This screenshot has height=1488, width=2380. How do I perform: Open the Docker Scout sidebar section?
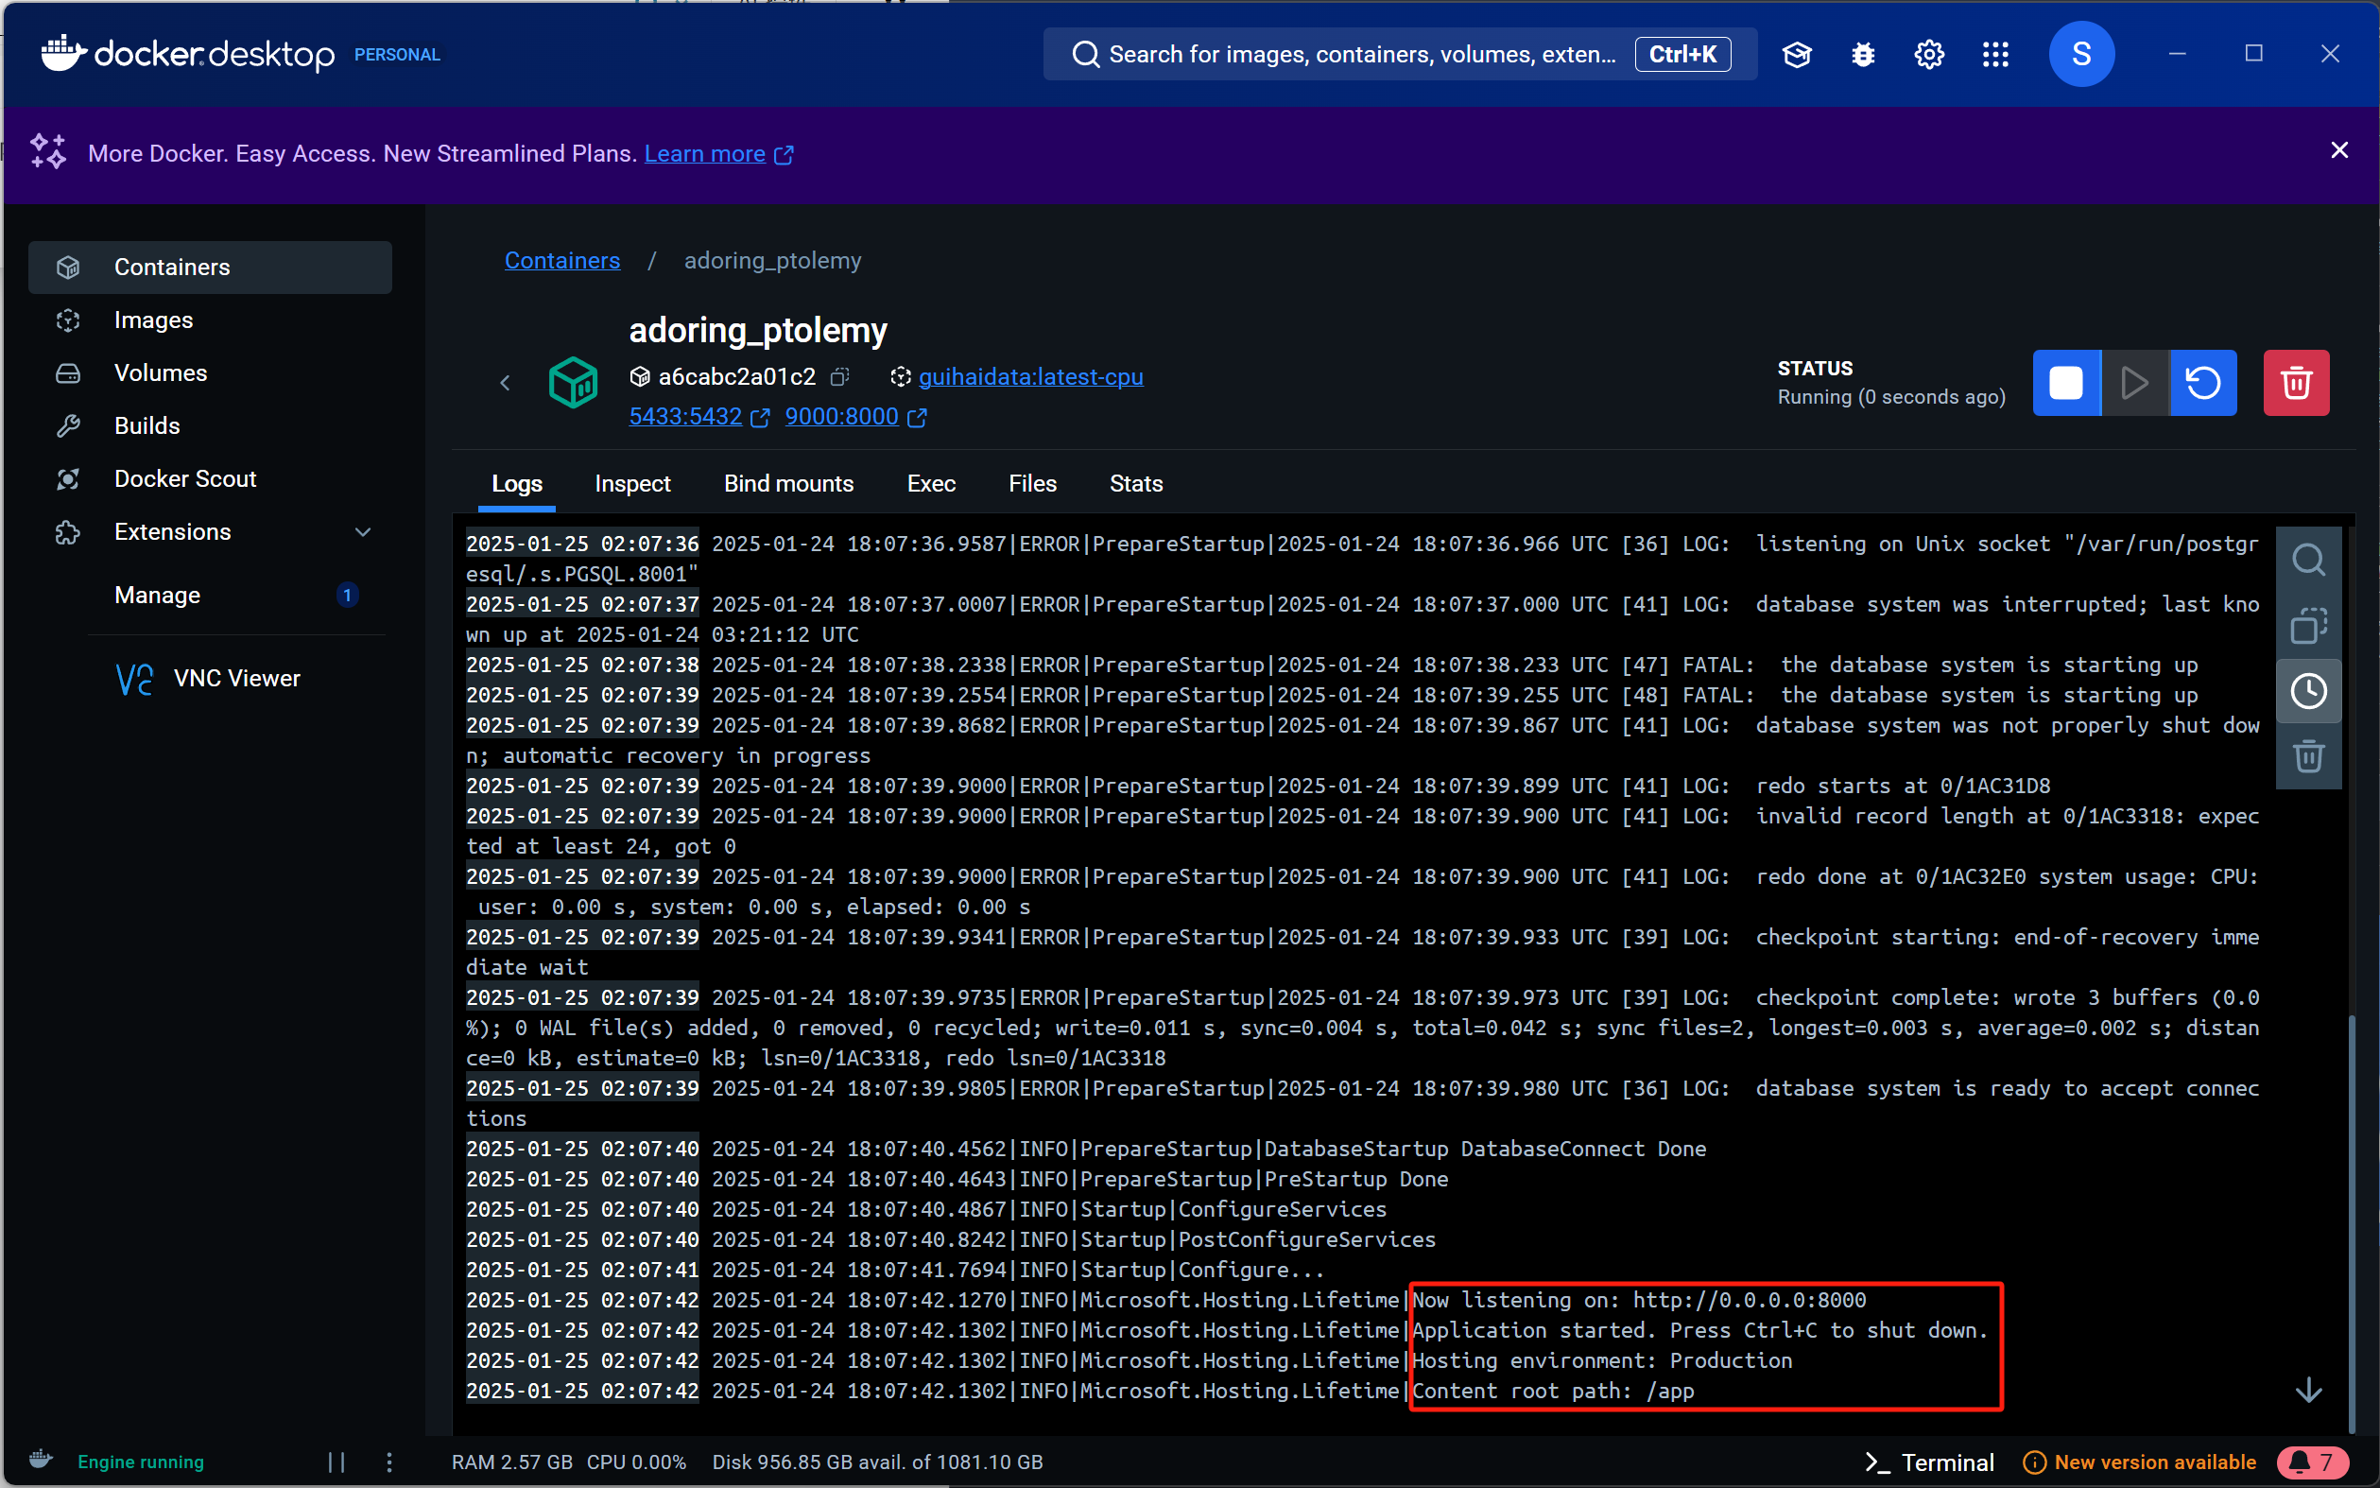pos(210,479)
